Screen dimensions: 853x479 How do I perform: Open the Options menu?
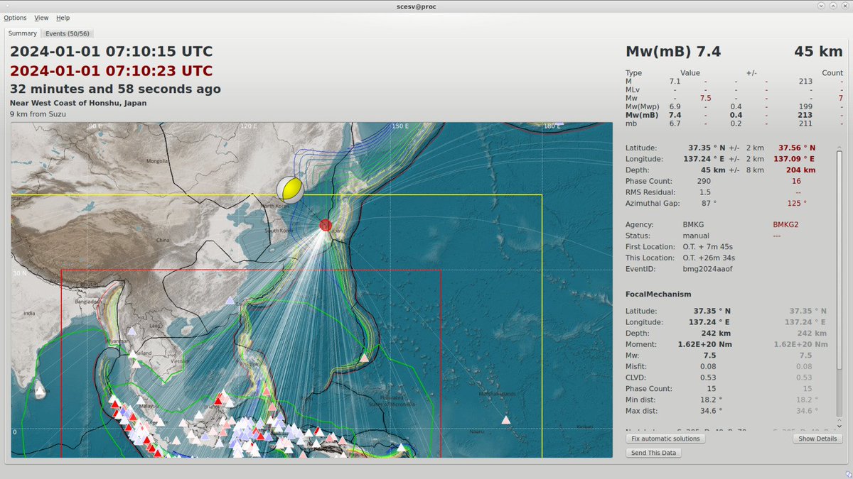tap(15, 18)
